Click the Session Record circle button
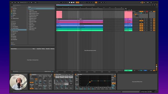Screen dimensions: 168x94 [x=83, y=2]
